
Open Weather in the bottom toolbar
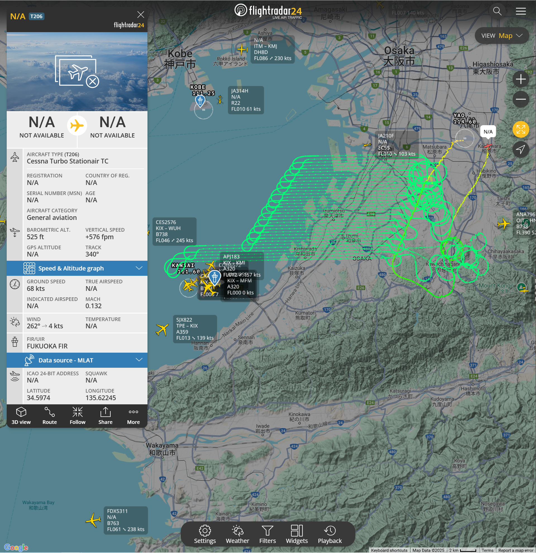pos(237,534)
